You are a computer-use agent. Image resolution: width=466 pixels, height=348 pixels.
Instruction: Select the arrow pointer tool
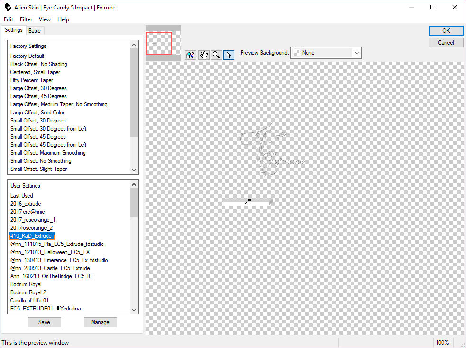tap(229, 55)
